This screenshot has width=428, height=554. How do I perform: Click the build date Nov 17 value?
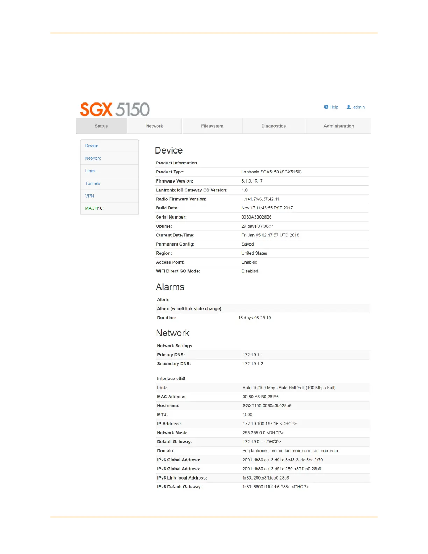pyautogui.click(x=267, y=208)
